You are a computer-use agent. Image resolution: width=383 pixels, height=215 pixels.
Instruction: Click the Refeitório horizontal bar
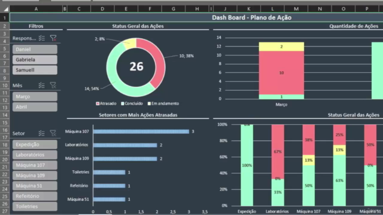[x=109, y=186]
